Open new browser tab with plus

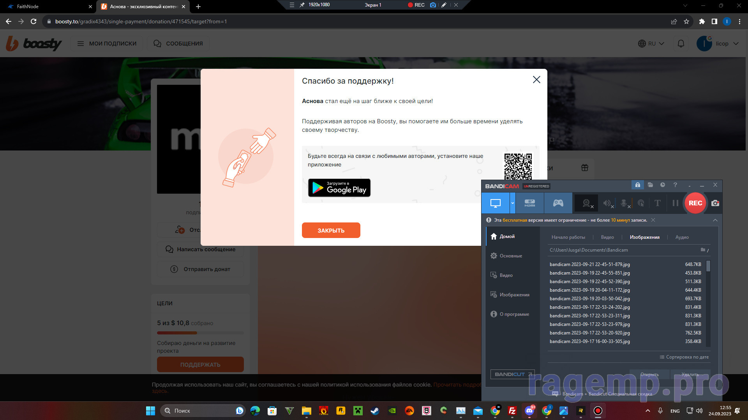(x=198, y=7)
